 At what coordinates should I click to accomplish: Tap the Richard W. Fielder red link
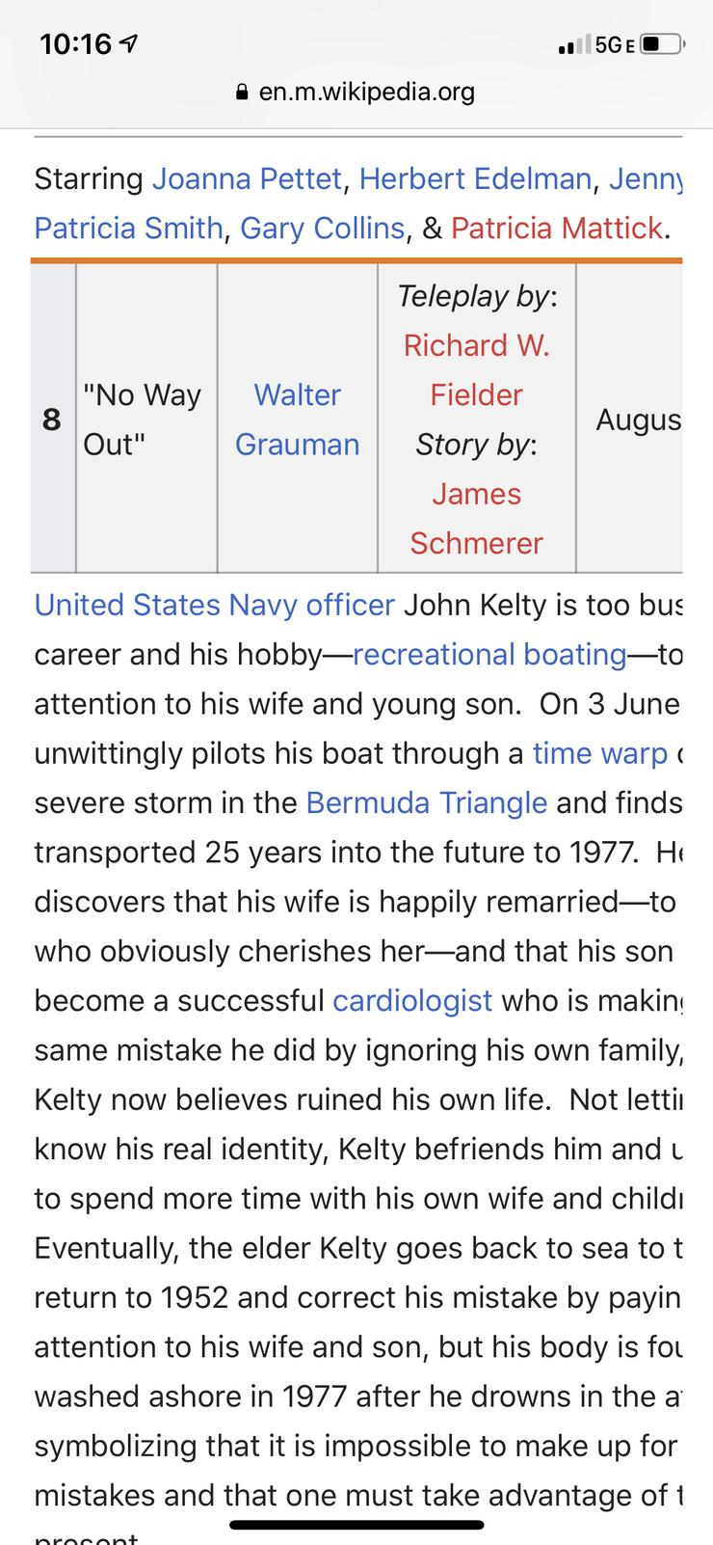pyautogui.click(x=477, y=369)
